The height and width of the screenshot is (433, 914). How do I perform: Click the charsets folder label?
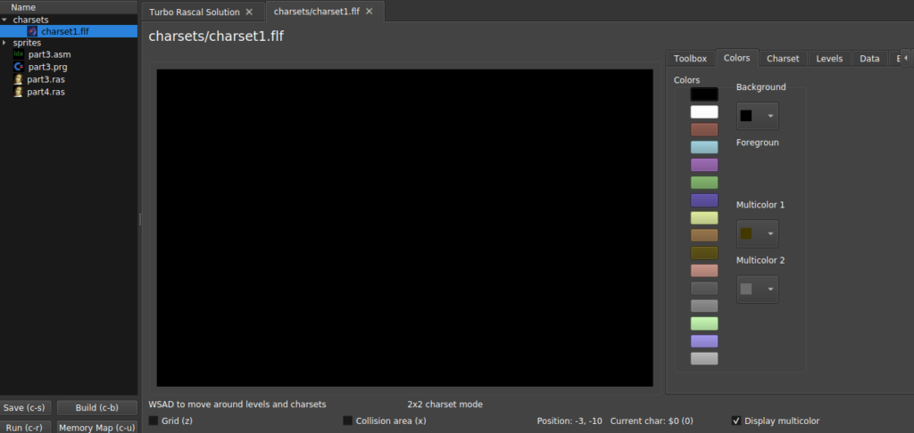pos(31,20)
